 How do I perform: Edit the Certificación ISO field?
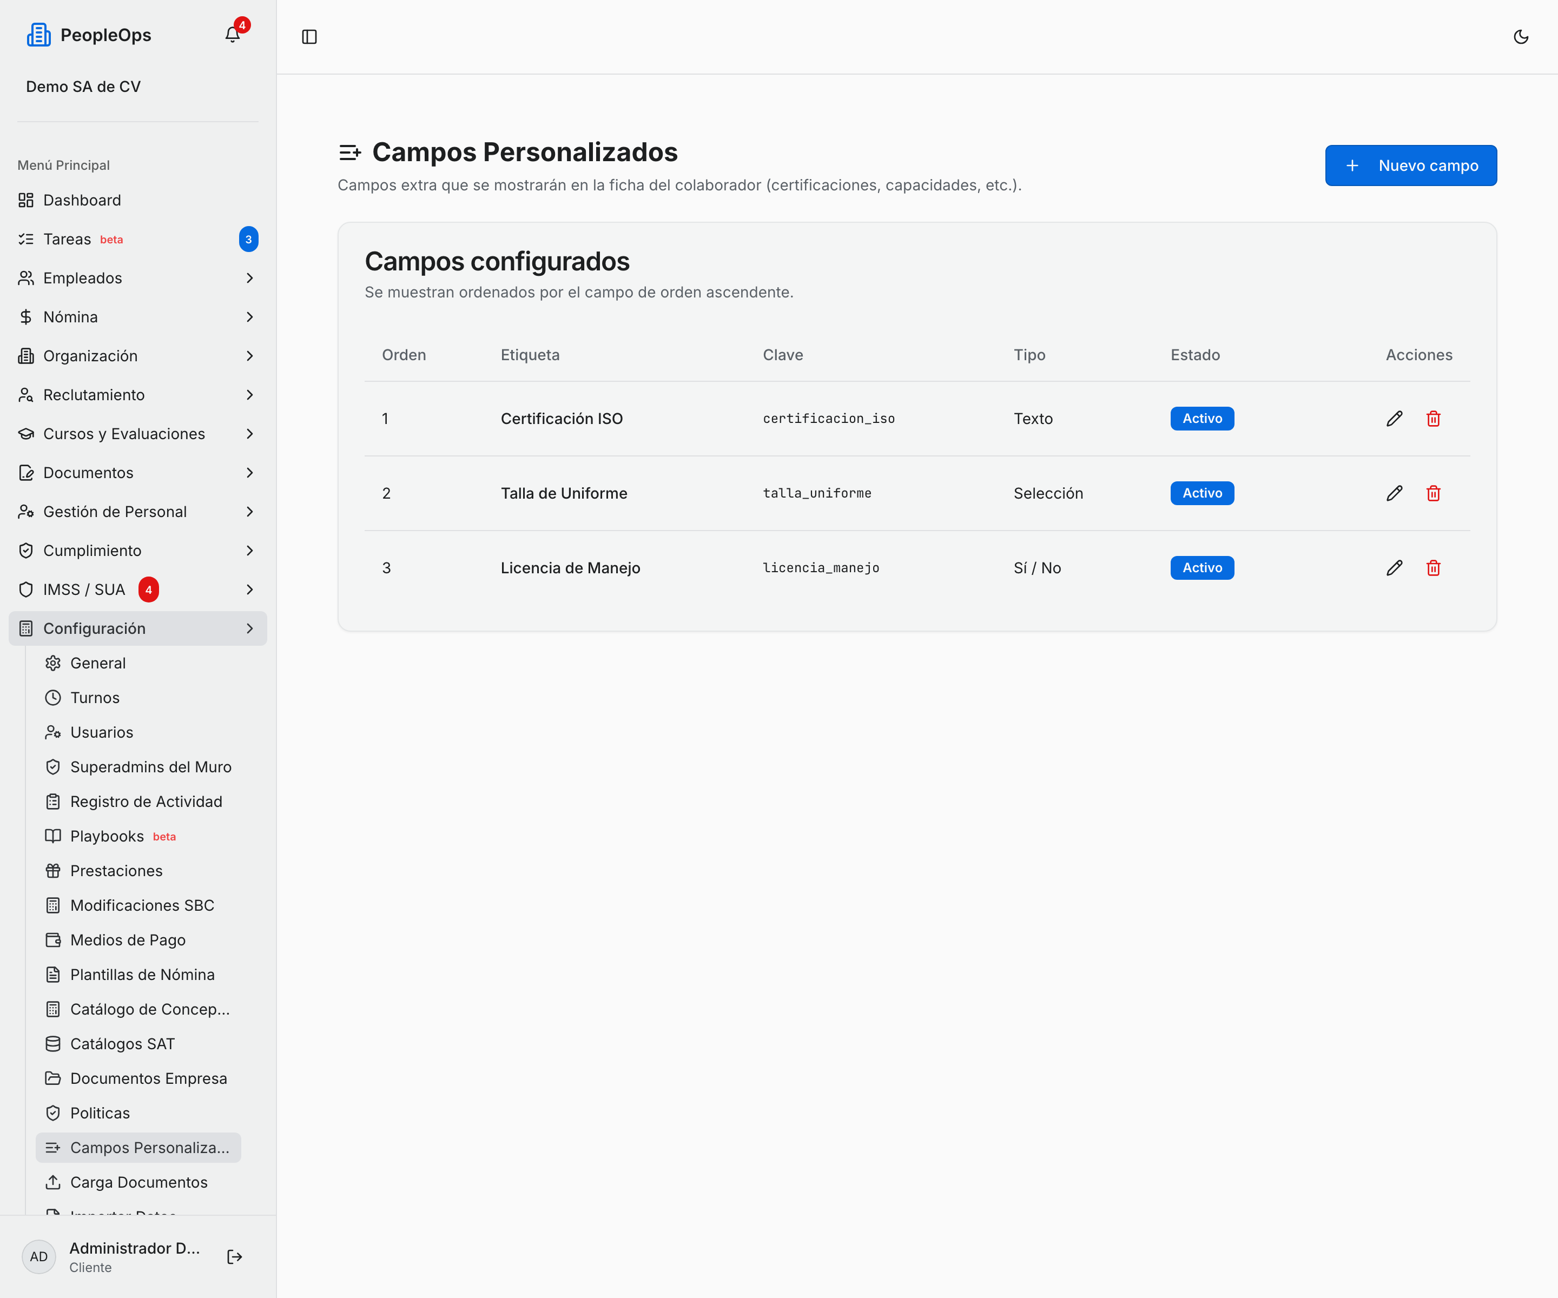1394,419
